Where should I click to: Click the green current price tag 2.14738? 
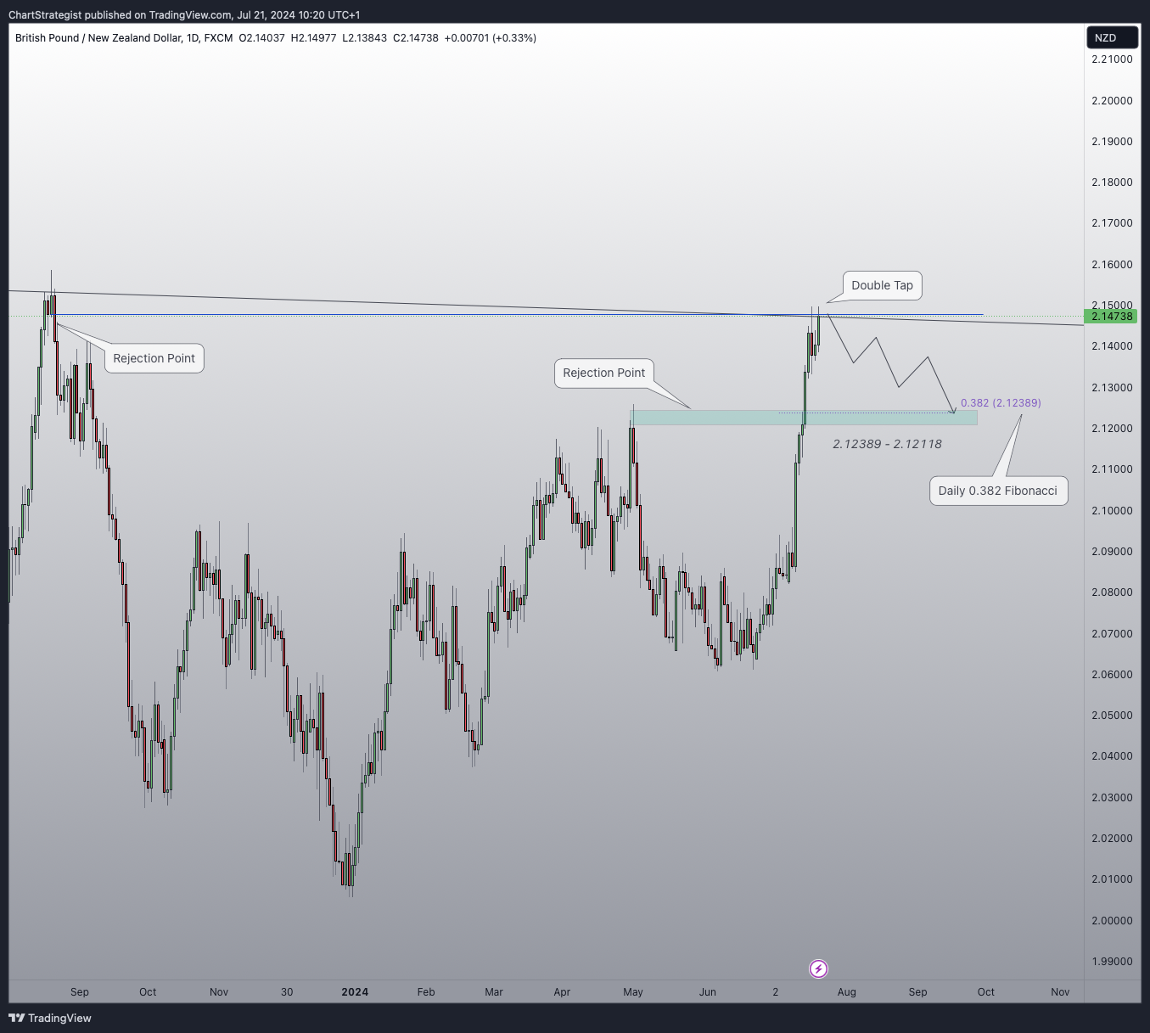[1112, 316]
